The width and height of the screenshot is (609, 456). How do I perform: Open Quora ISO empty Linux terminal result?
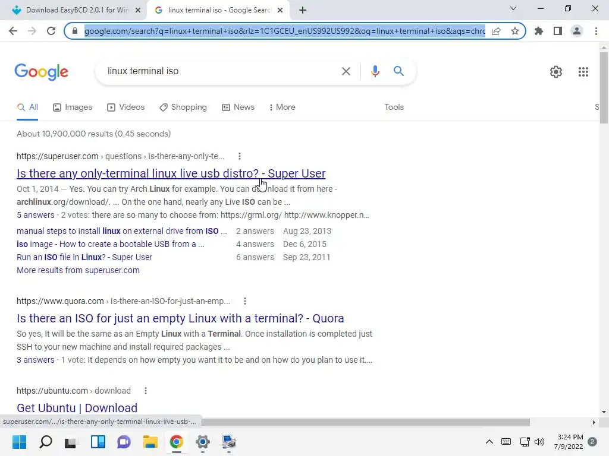[180, 318]
